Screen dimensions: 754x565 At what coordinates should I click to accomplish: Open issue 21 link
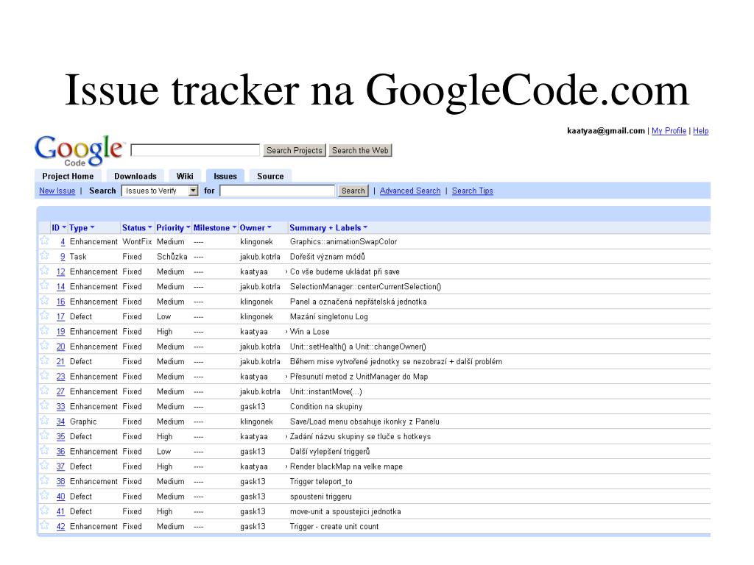point(60,361)
